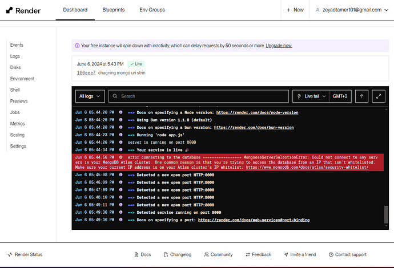
Task: Select Environment in the sidebar
Action: (x=22, y=79)
